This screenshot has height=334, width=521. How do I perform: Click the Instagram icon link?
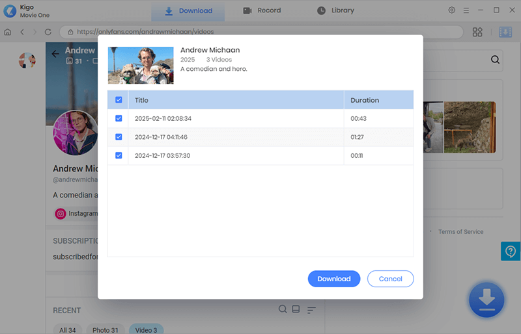[61, 214]
